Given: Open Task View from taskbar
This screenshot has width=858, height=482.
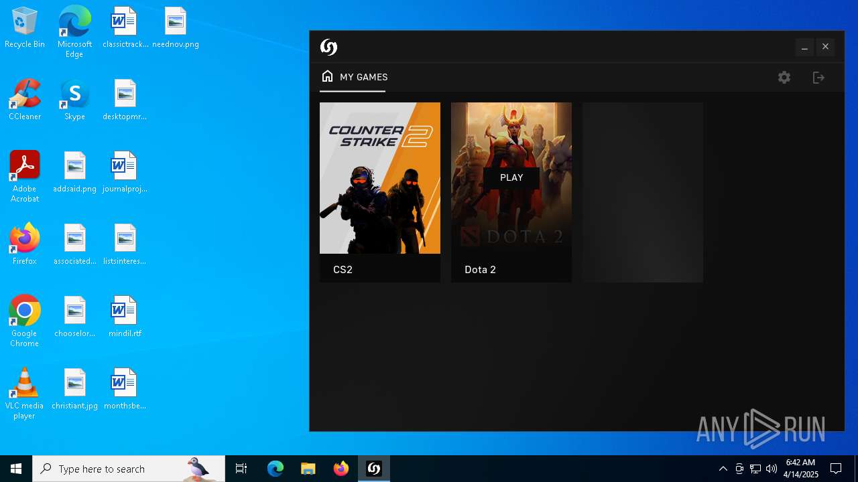Looking at the screenshot, I should point(241,469).
